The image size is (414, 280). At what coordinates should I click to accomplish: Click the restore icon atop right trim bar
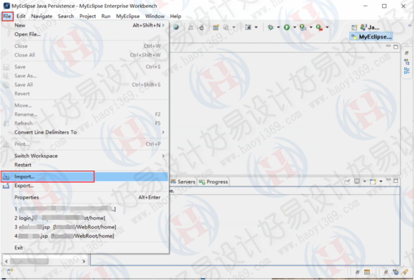(407, 53)
